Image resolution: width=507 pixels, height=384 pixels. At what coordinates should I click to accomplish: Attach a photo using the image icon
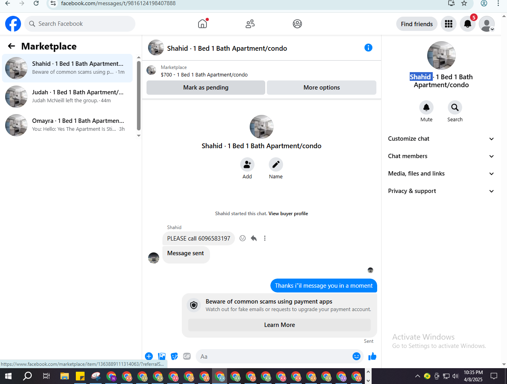[162, 356]
